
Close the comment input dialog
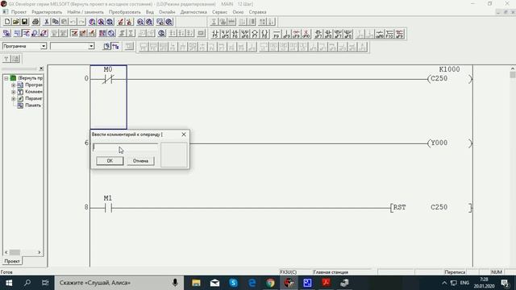pyautogui.click(x=184, y=135)
